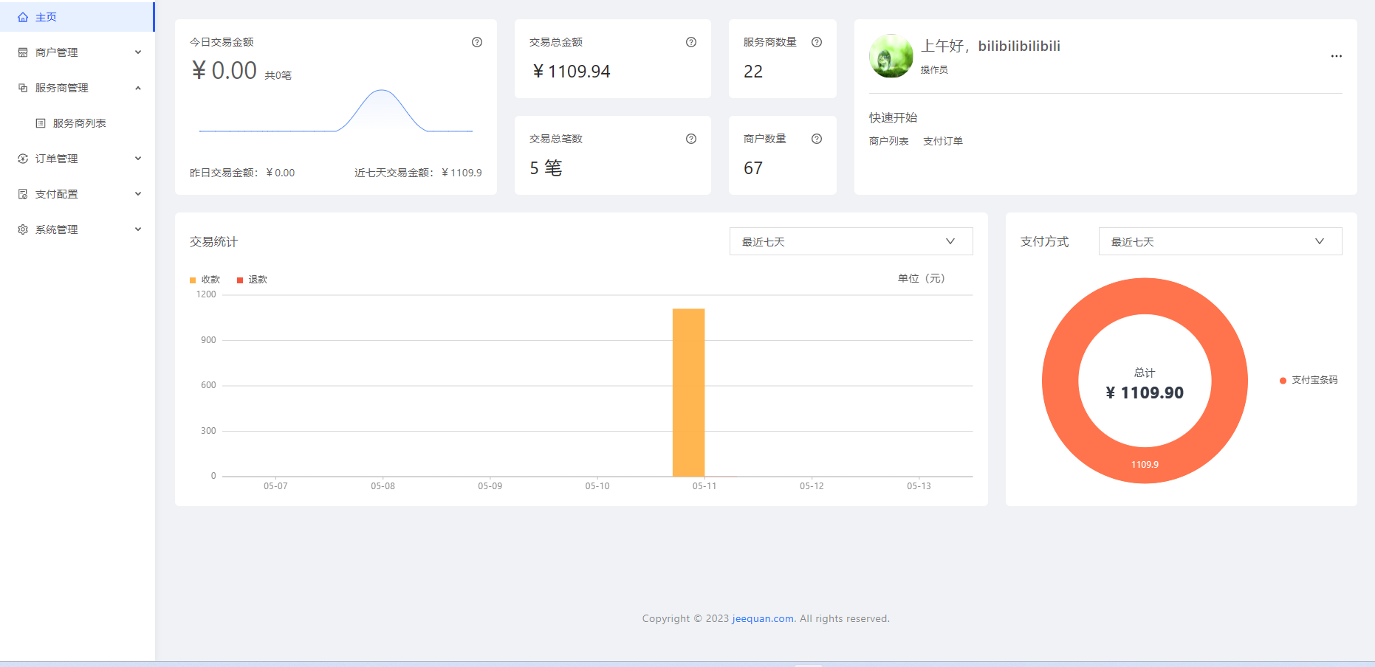Viewport: 1375px width, 667px height.
Task: Click the orange 05-11 bar in chart
Action: click(x=688, y=393)
